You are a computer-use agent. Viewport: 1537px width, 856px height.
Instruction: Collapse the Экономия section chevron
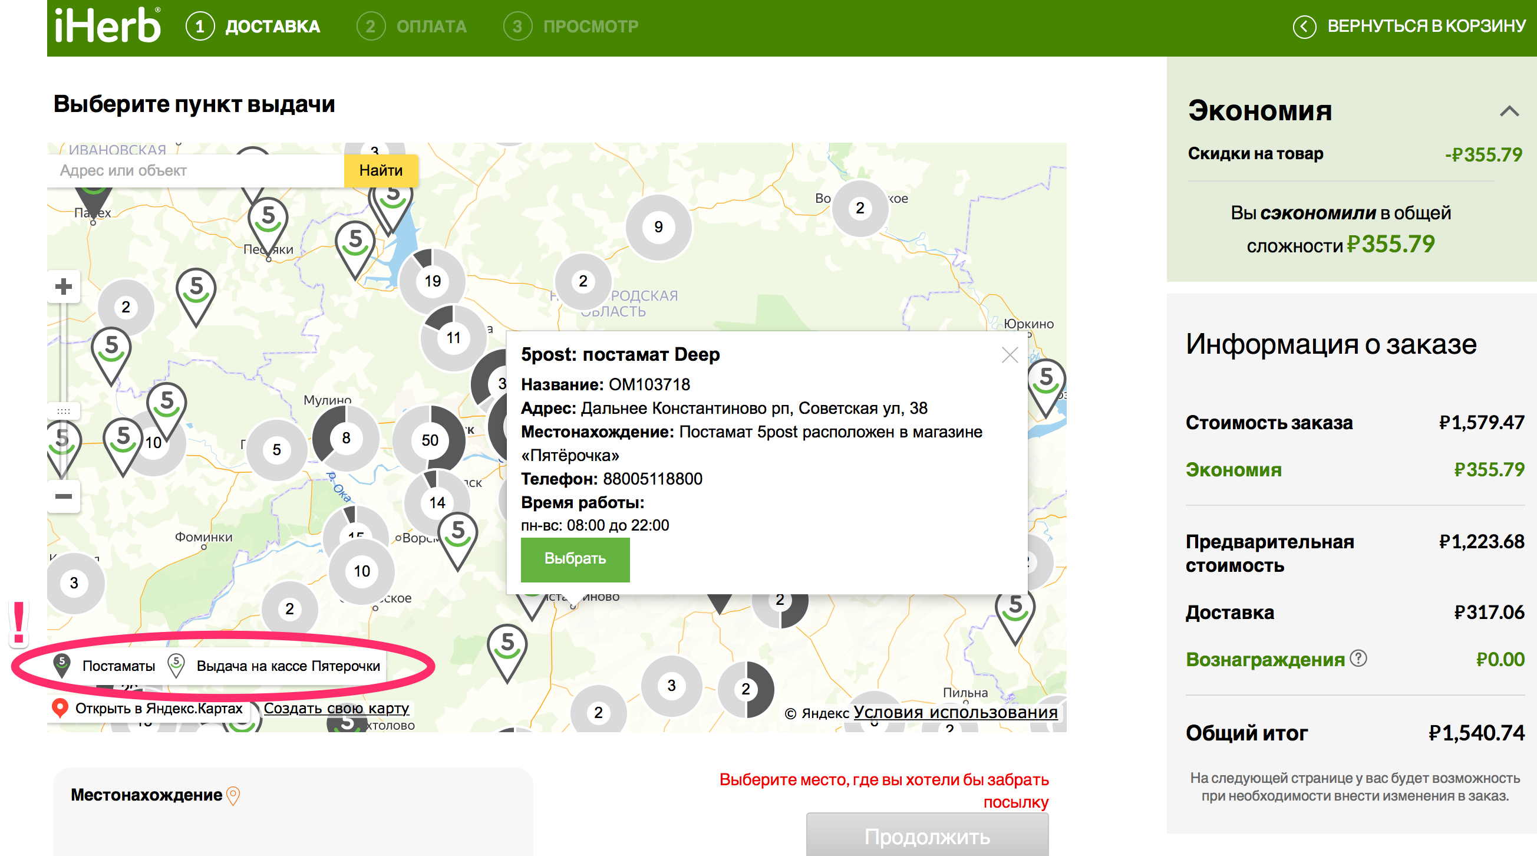1509,111
